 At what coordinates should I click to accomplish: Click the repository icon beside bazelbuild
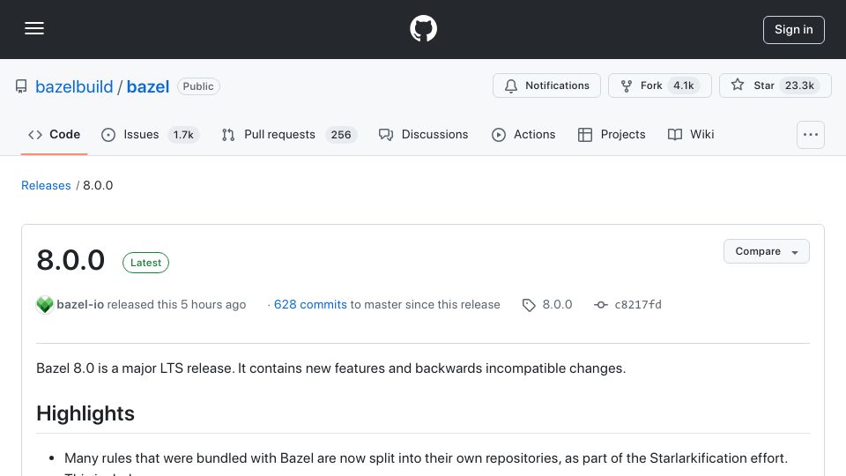(x=21, y=86)
